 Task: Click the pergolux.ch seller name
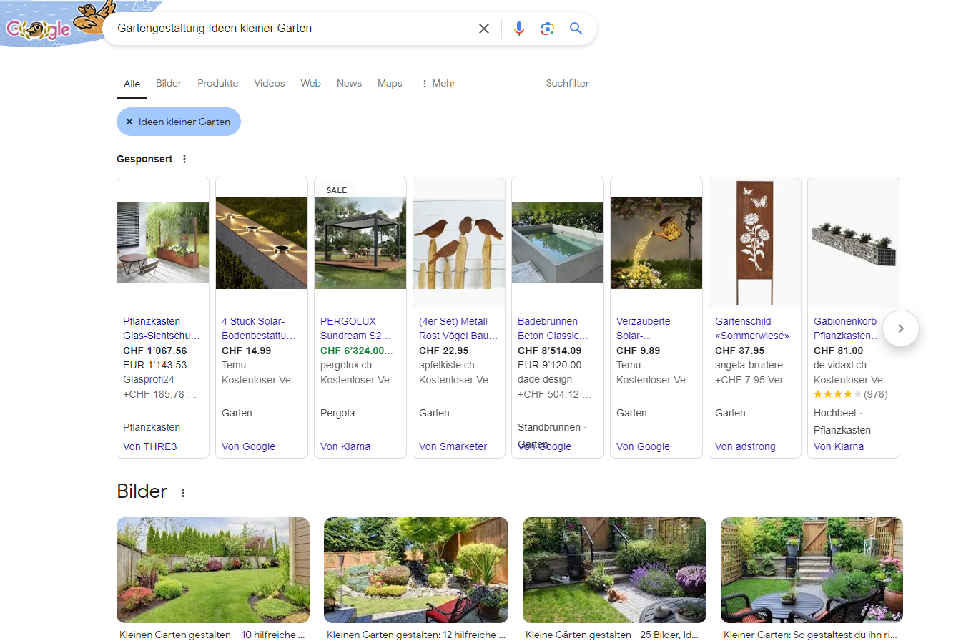pos(346,366)
